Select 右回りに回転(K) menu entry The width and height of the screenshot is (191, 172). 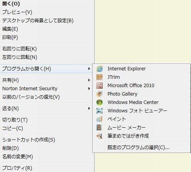coord(19,49)
